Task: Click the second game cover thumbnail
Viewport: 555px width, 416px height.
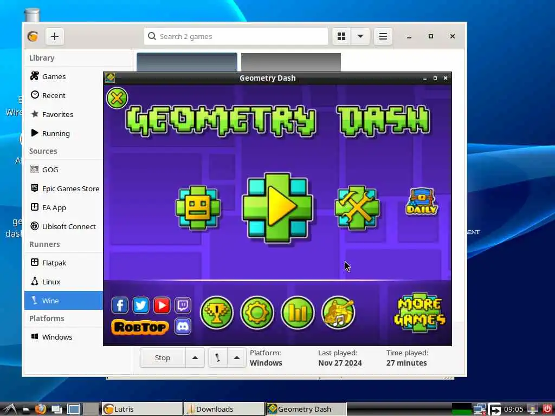Action: tap(291, 63)
